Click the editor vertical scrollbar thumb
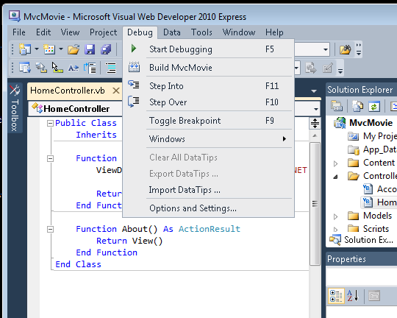 [x=315, y=204]
